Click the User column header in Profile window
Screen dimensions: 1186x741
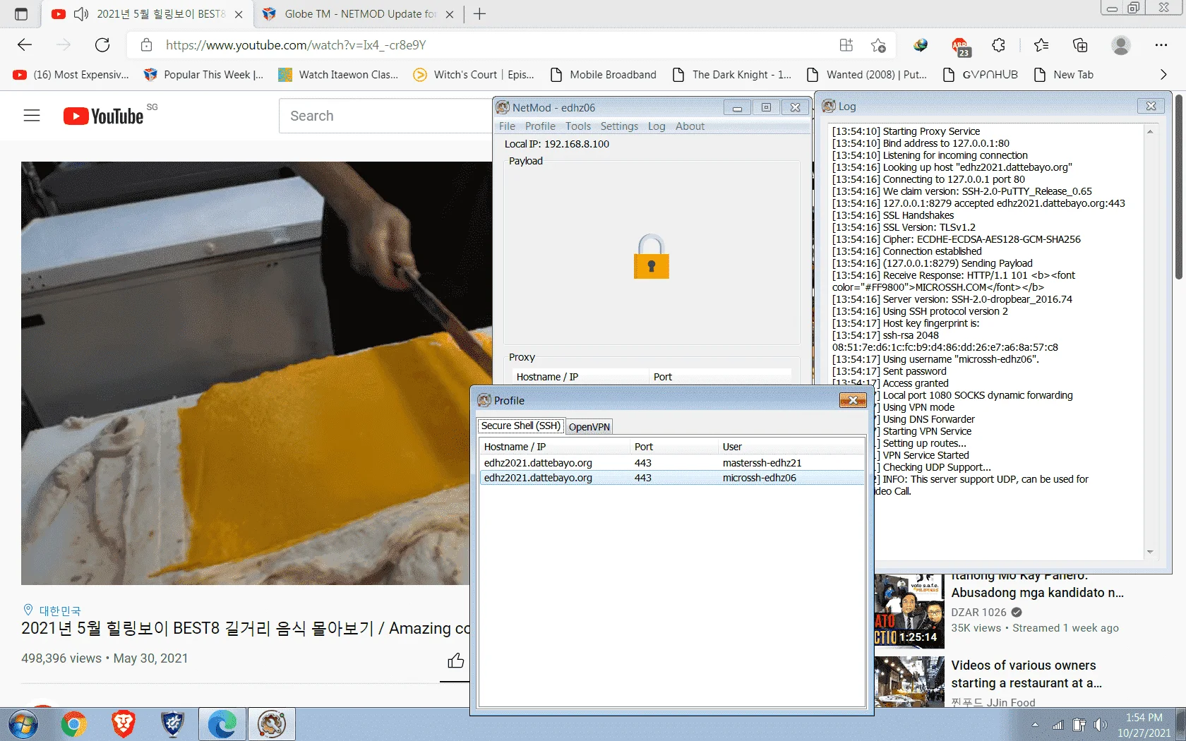(791, 447)
